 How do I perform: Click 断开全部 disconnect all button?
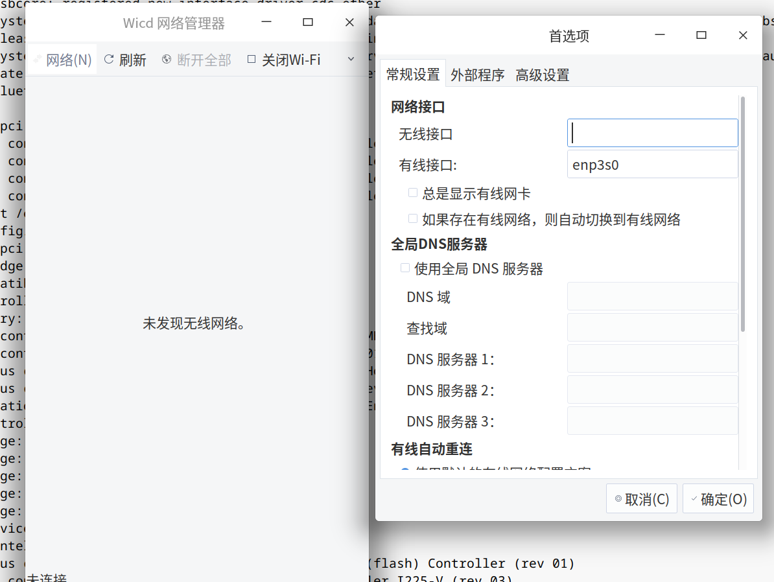pos(196,60)
